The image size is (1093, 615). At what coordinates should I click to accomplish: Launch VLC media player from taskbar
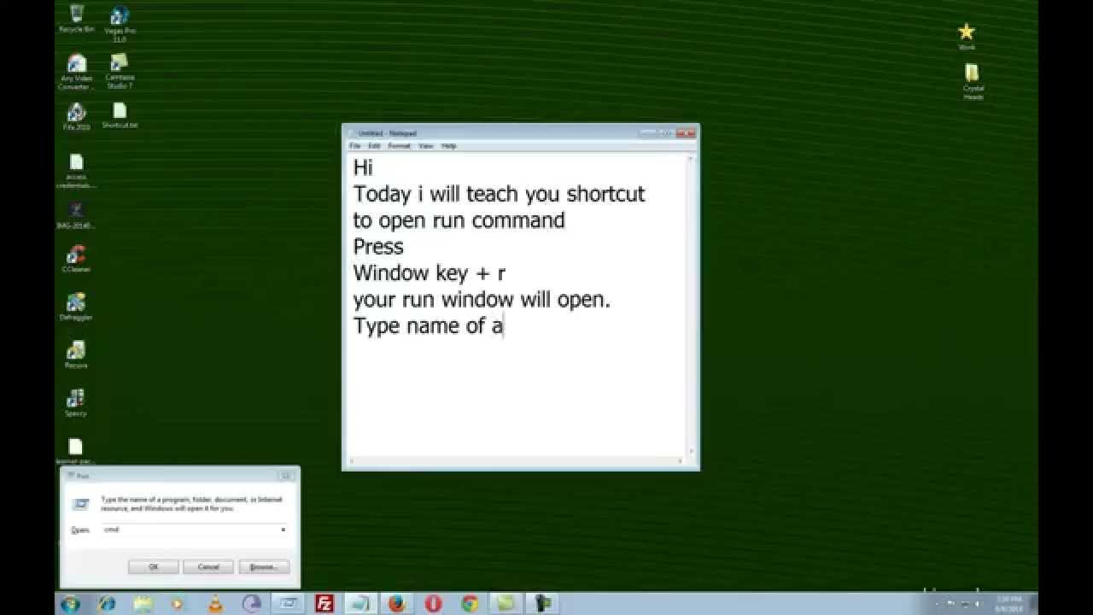[x=215, y=604]
